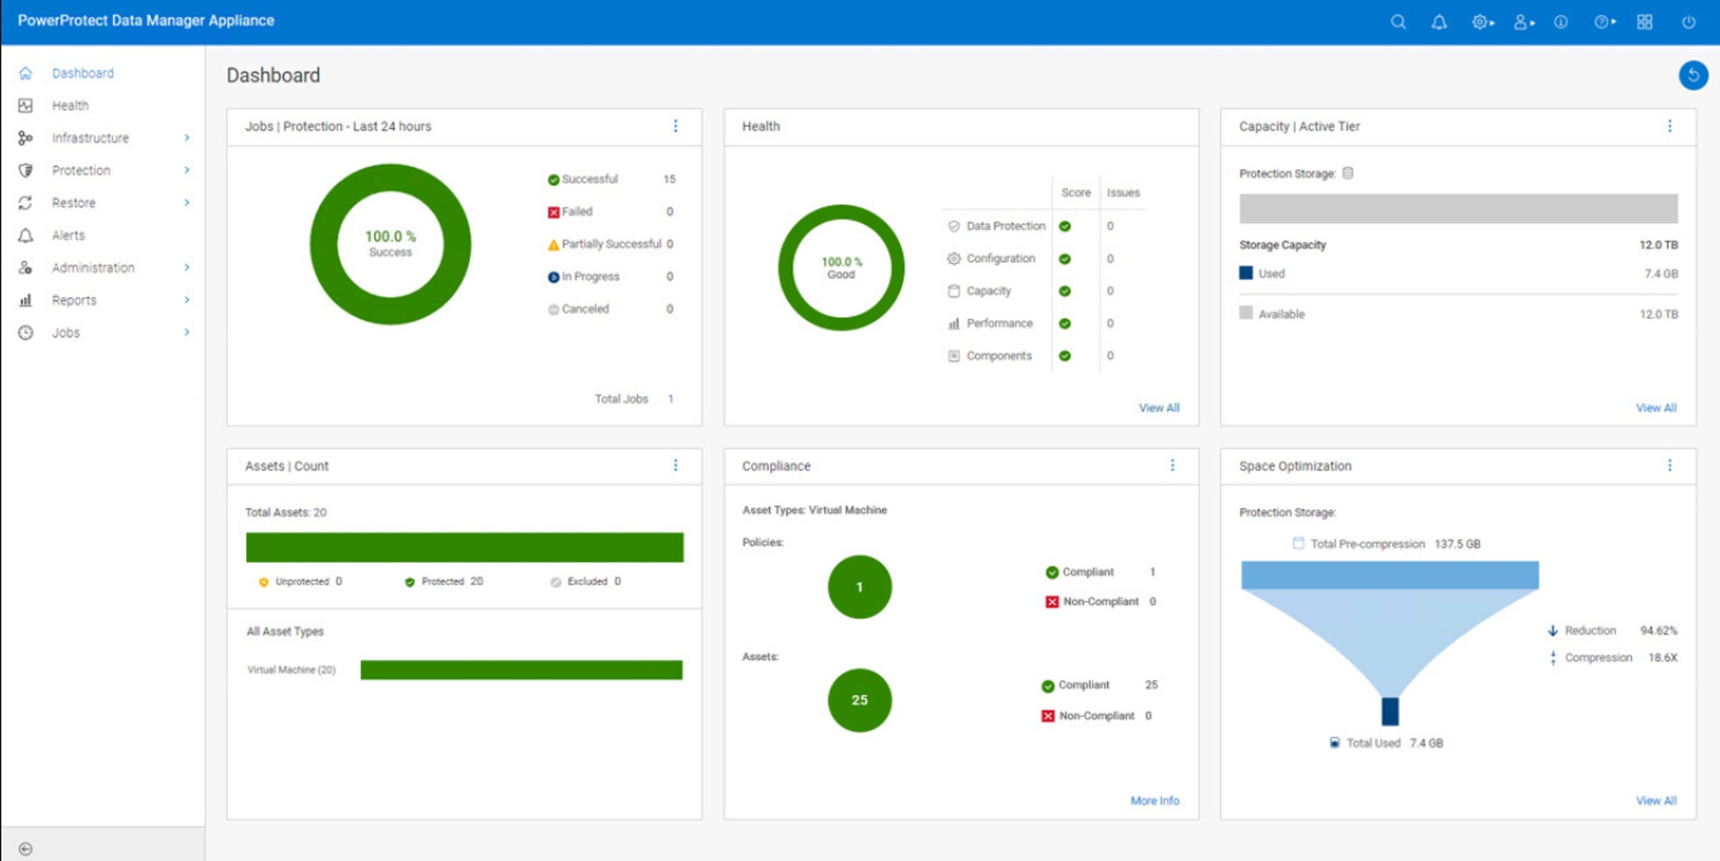
Task: Expand the Protection menu chevron
Action: [187, 170]
